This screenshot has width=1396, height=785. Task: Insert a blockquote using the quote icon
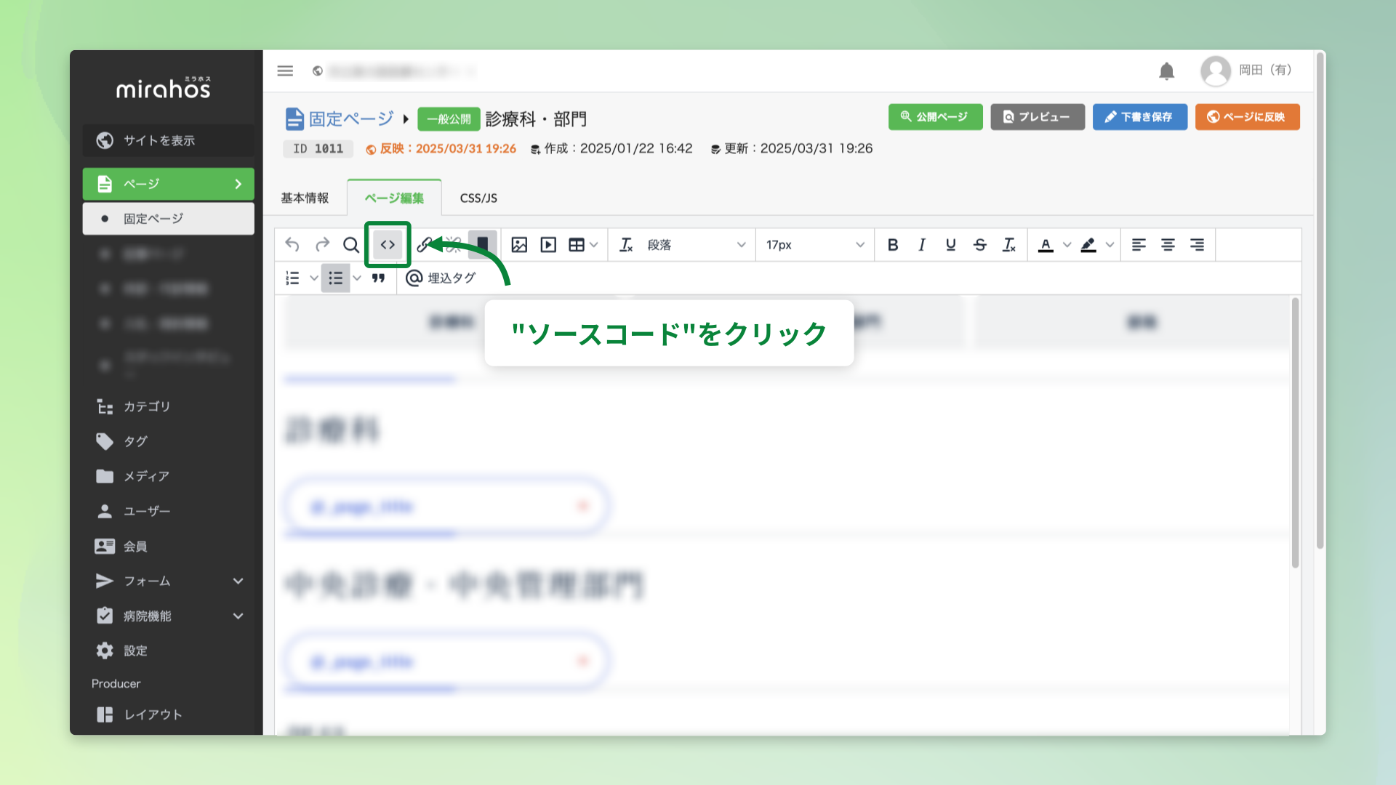pyautogui.click(x=378, y=278)
